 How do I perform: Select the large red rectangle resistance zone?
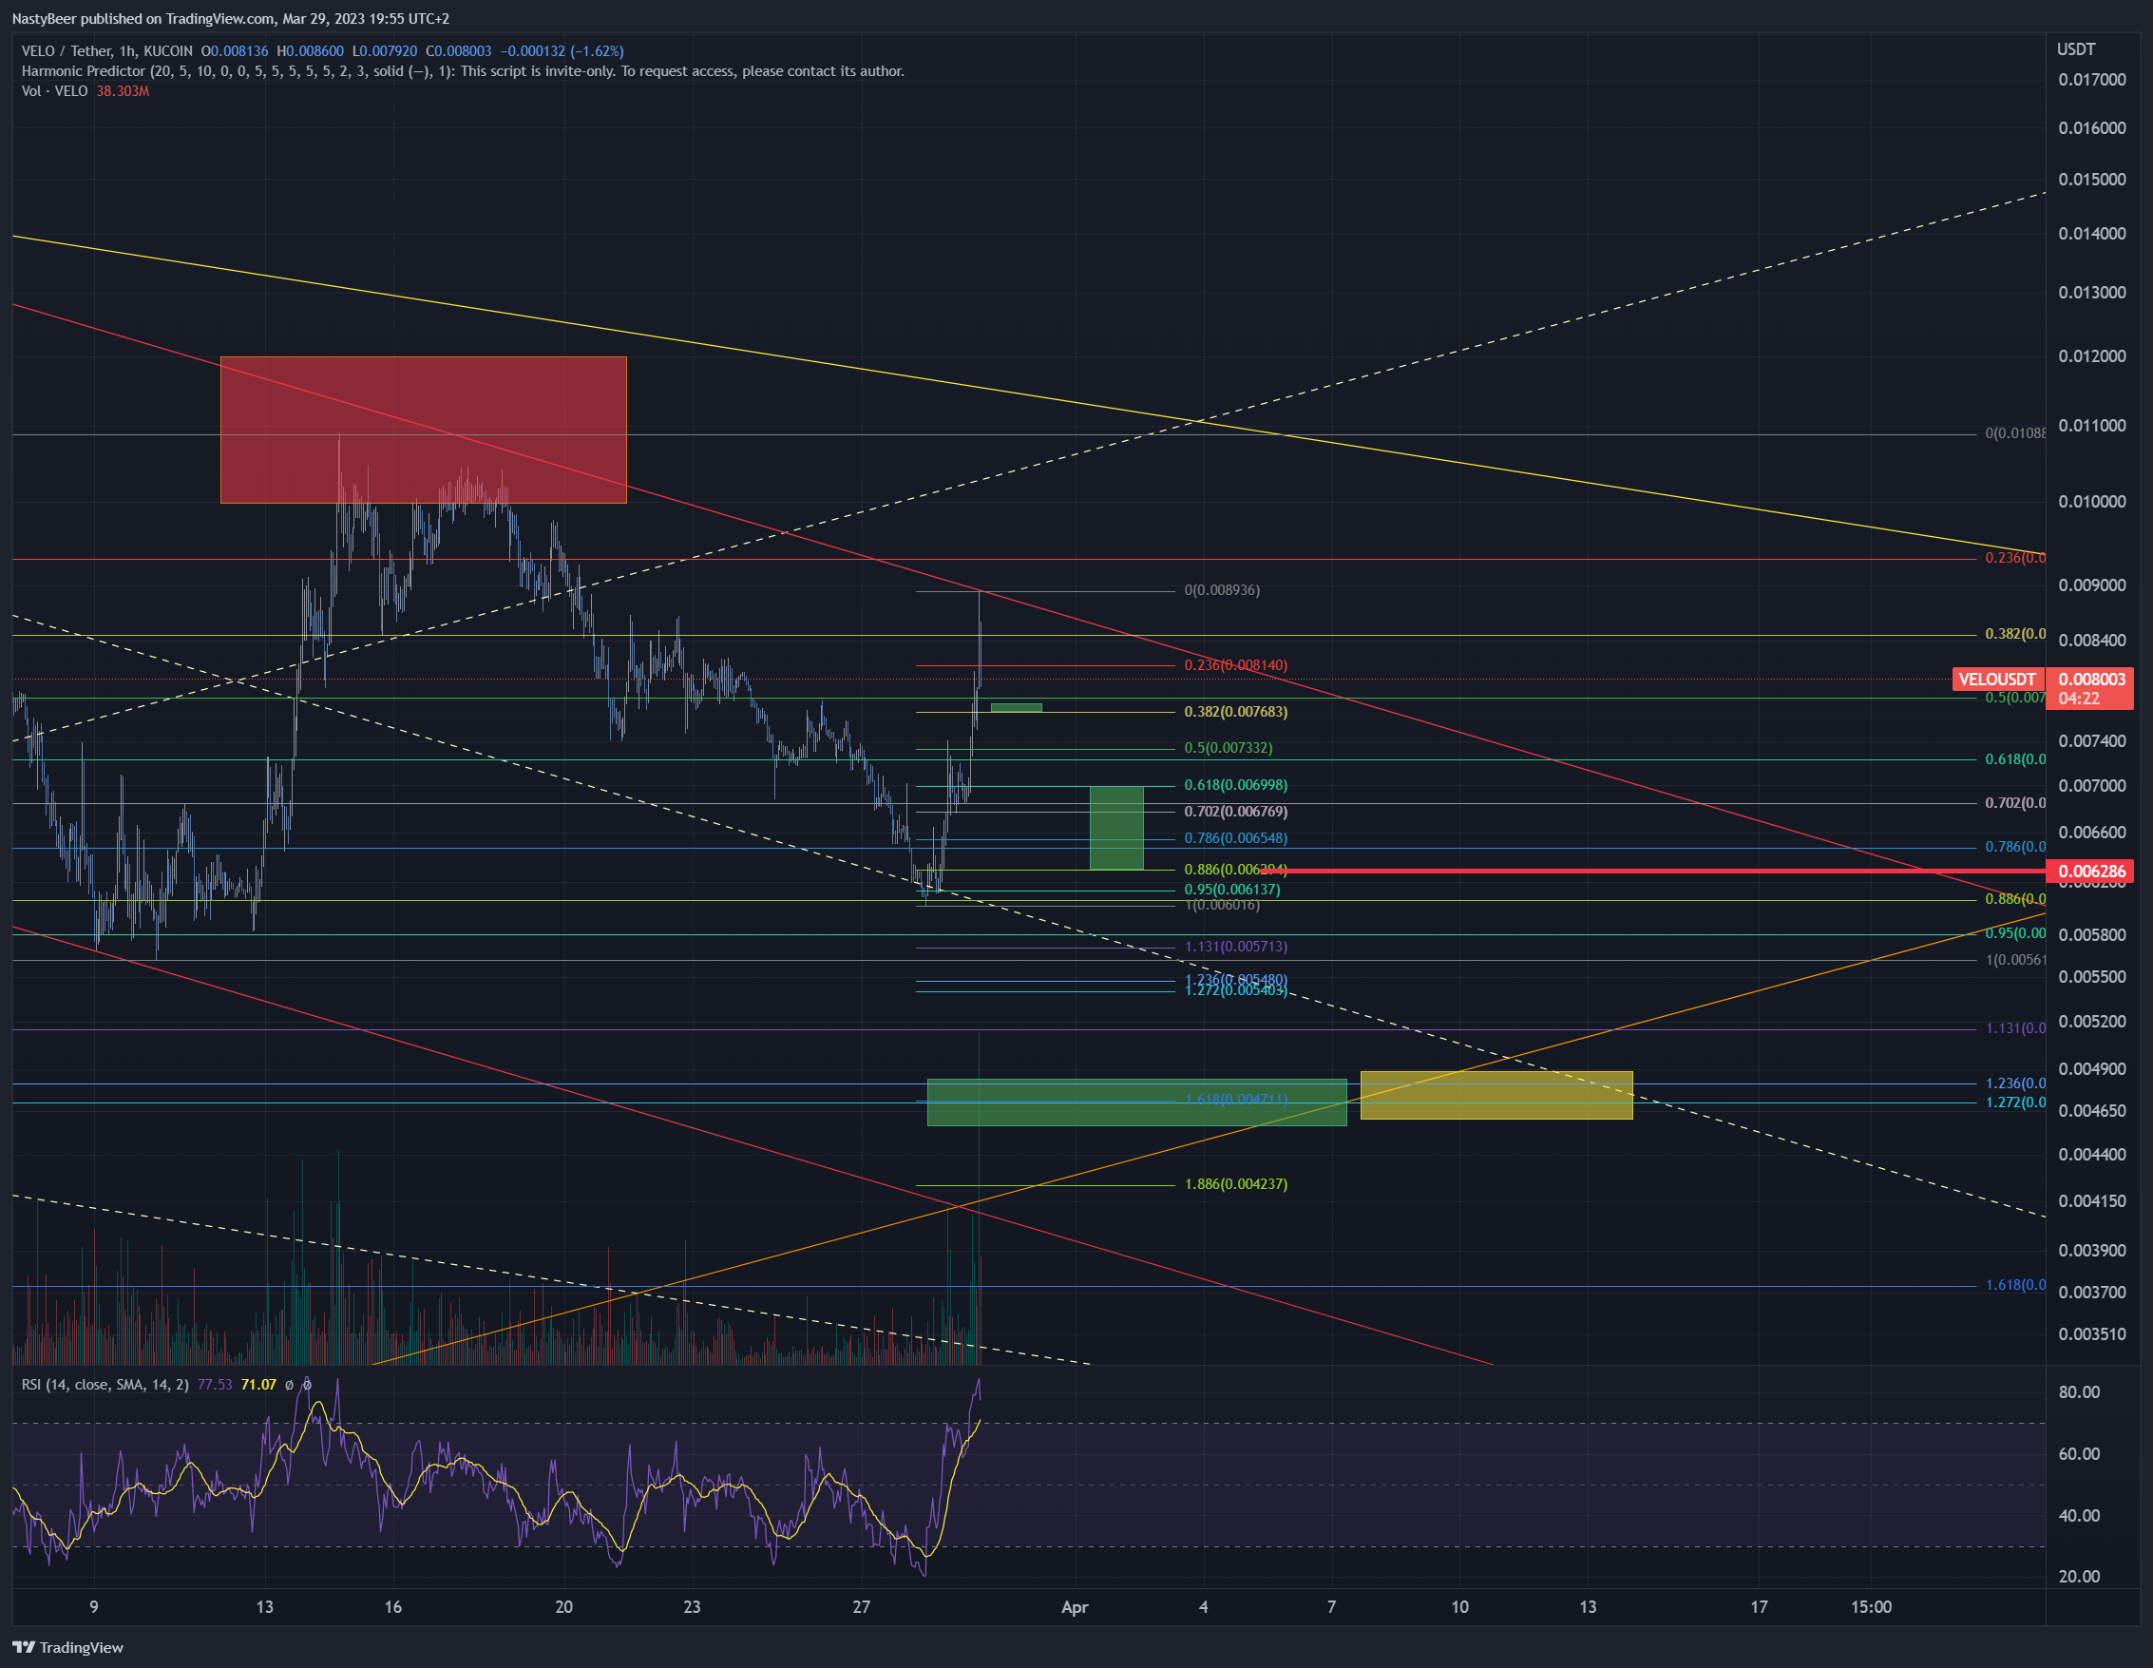pyautogui.click(x=423, y=431)
